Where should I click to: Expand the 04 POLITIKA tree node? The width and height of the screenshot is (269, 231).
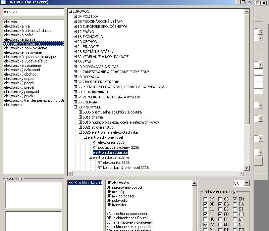tap(75, 16)
